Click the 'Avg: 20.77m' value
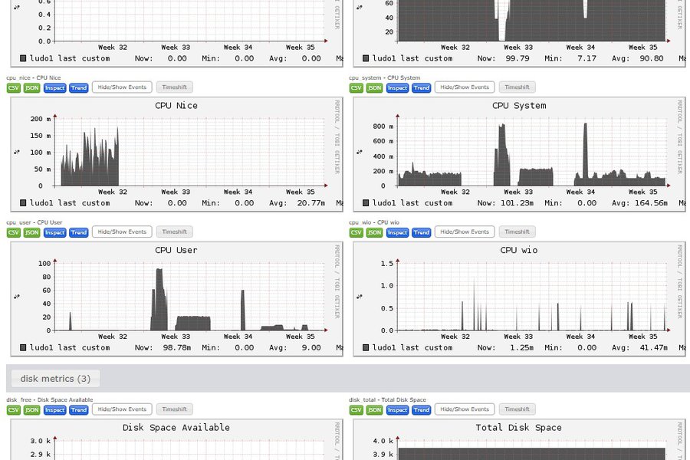Screen dimensions: 690x460 pyautogui.click(x=297, y=203)
